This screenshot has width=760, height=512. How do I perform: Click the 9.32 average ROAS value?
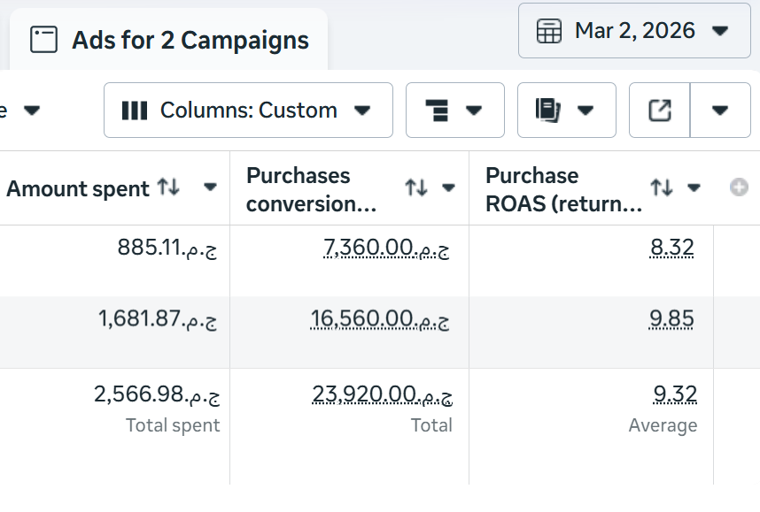(675, 394)
